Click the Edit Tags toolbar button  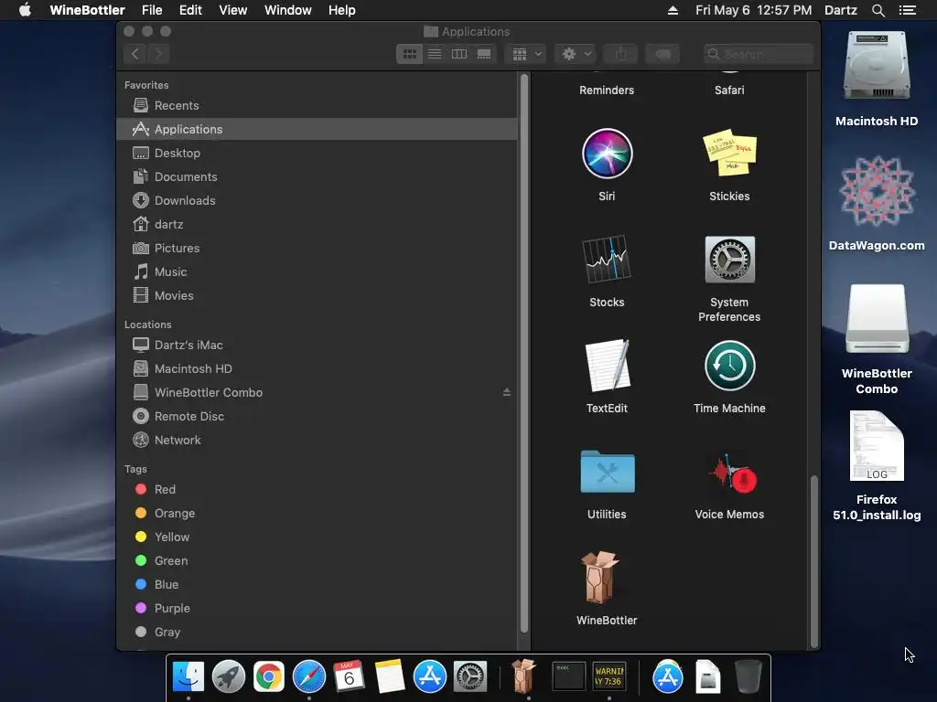(x=662, y=54)
